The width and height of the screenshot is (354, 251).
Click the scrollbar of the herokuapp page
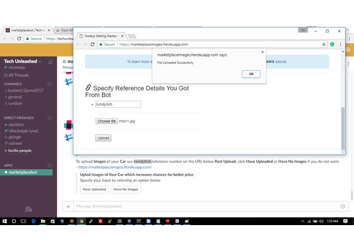click(343, 129)
